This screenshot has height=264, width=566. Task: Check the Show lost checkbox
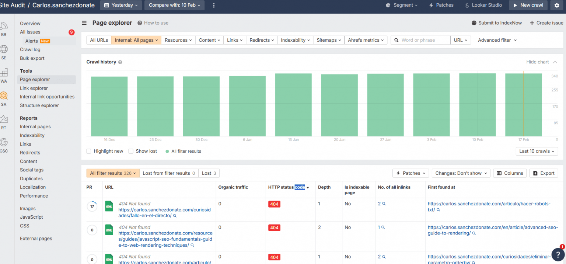tap(131, 151)
